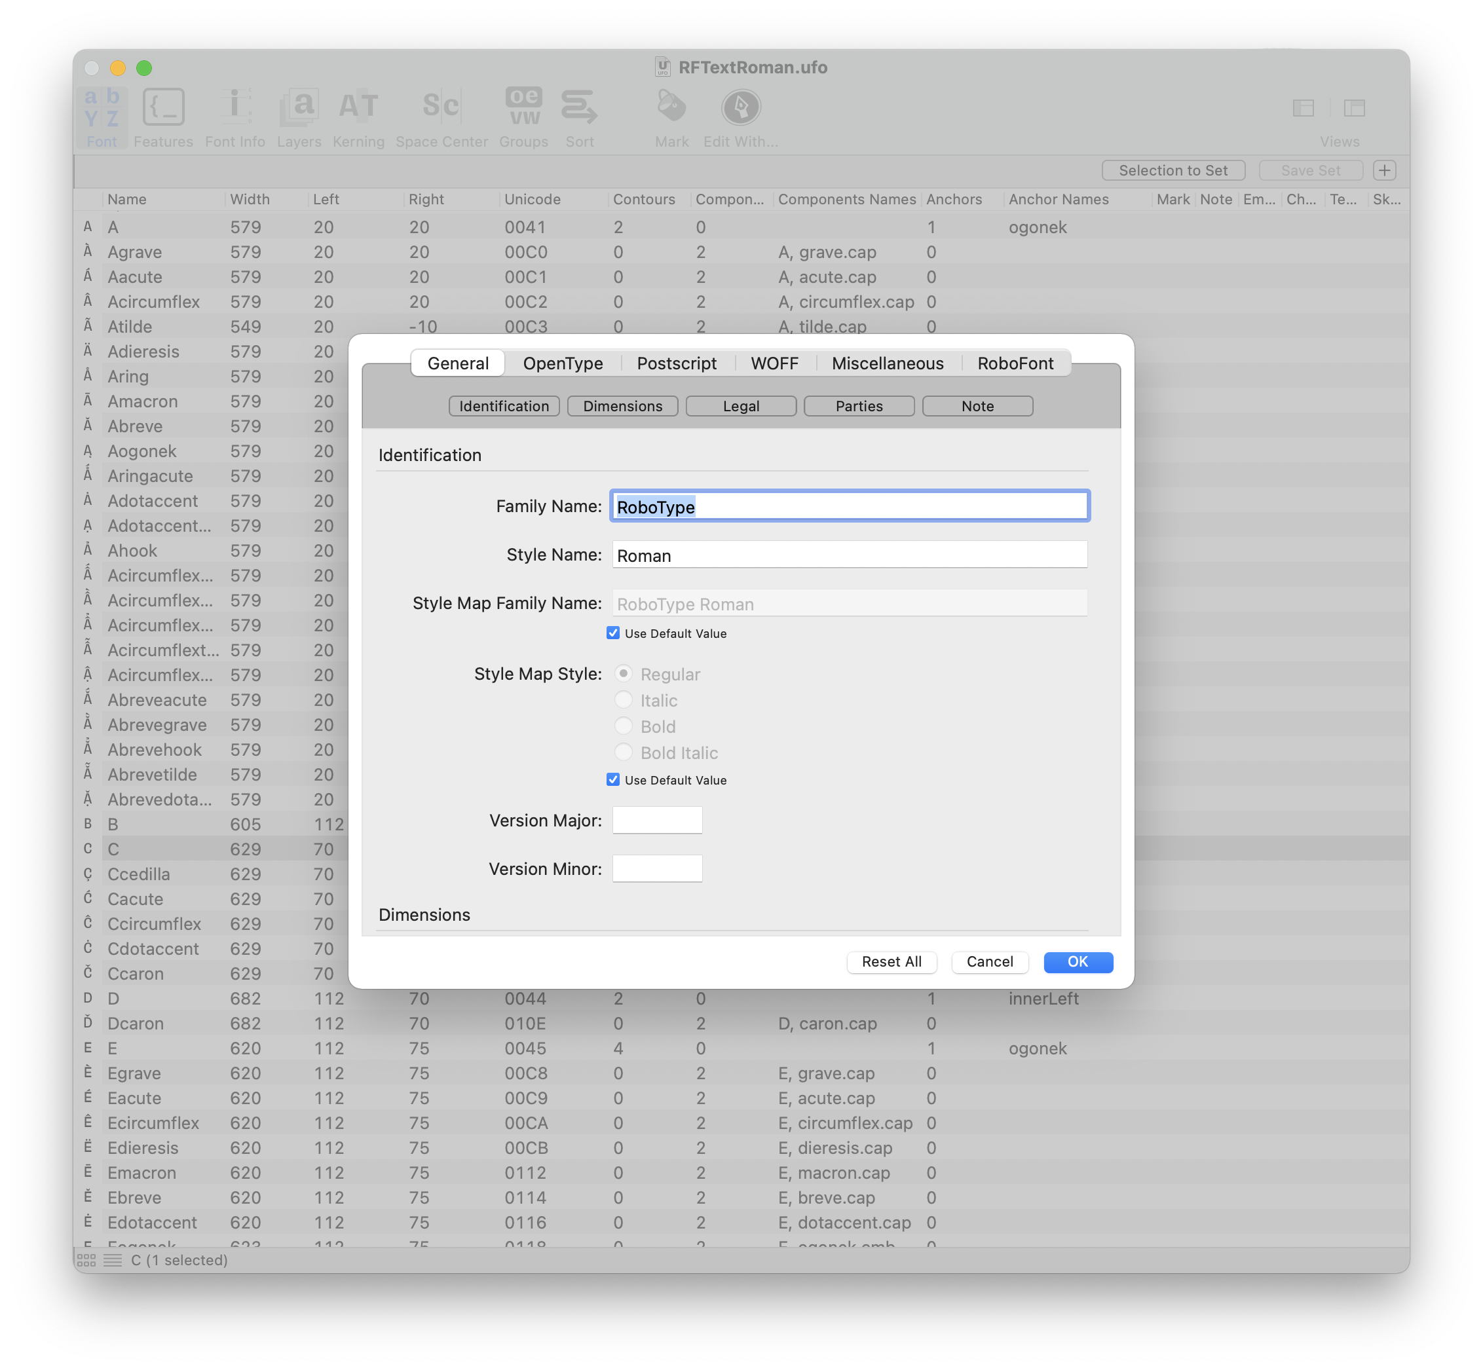
Task: Switch to the OpenType tab
Action: tap(563, 363)
